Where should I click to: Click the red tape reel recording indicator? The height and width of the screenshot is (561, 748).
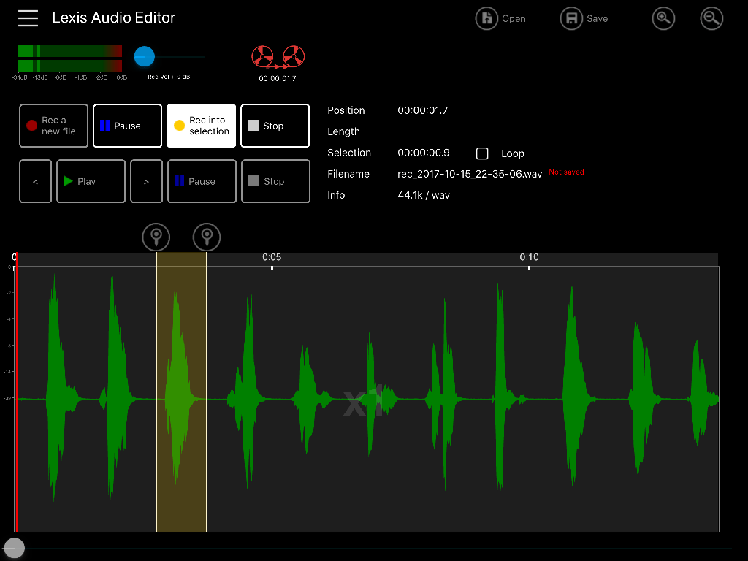tap(279, 57)
